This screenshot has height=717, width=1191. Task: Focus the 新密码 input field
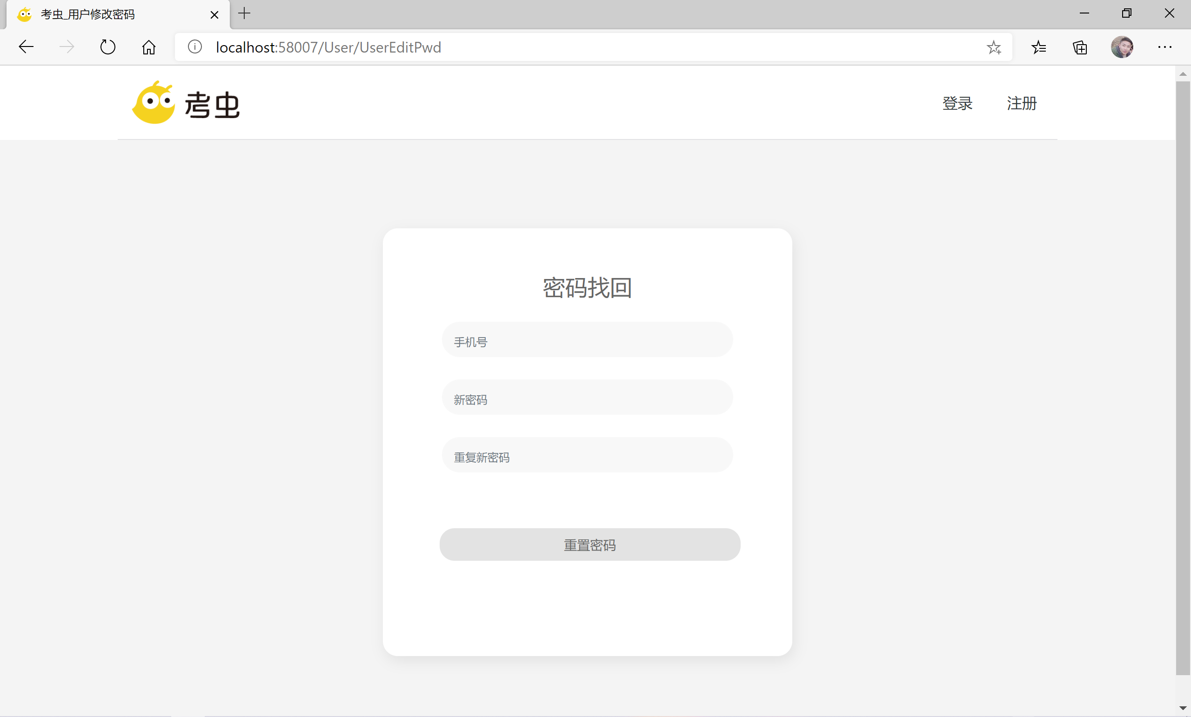click(x=587, y=397)
